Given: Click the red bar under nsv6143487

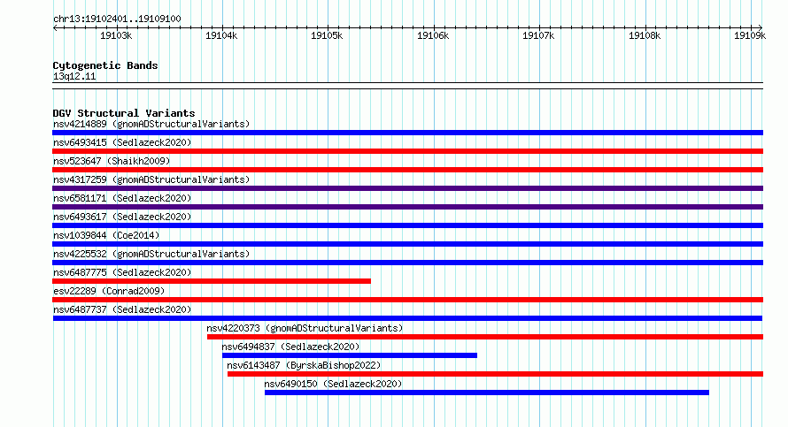Looking at the screenshot, I should coord(496,374).
